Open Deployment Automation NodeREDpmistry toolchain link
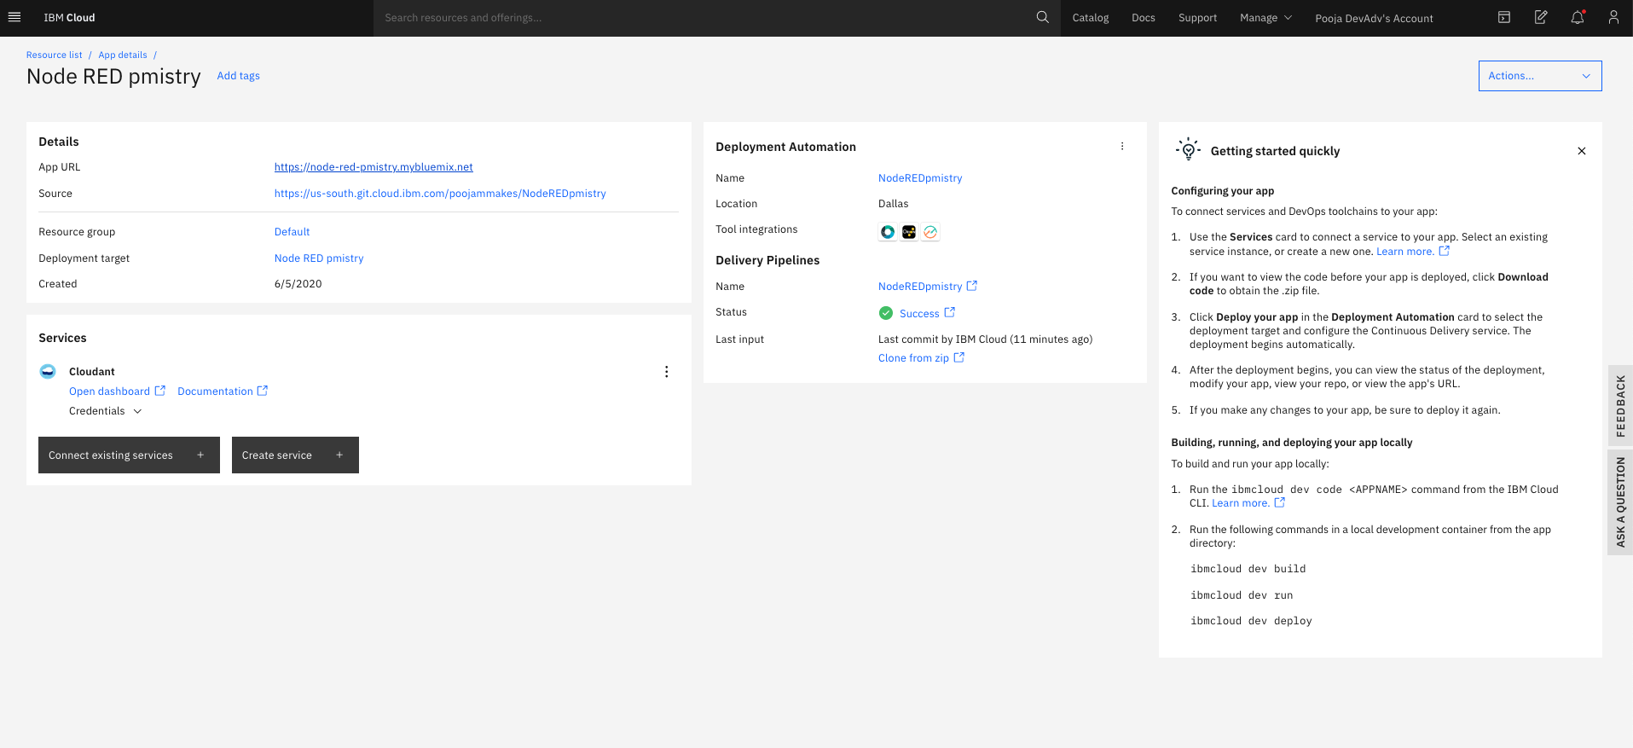This screenshot has width=1633, height=748. 920,178
